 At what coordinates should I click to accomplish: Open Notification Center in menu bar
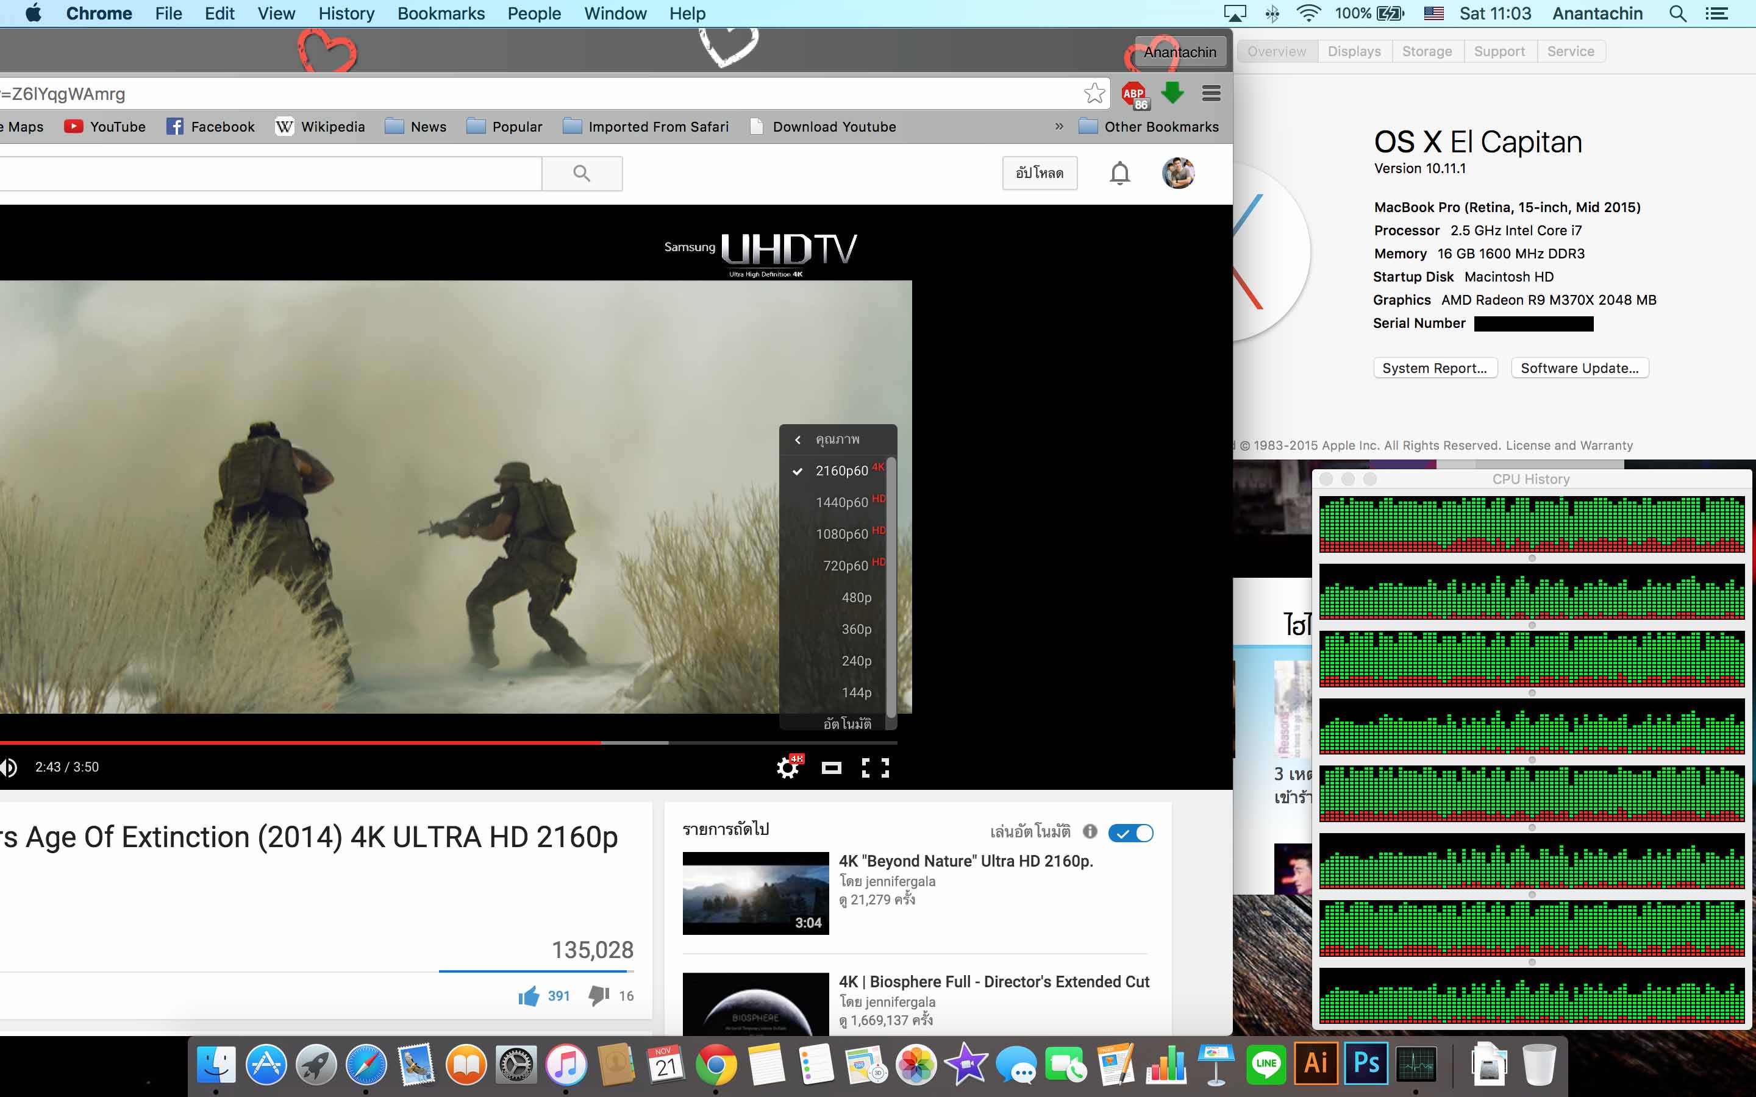(x=1718, y=13)
